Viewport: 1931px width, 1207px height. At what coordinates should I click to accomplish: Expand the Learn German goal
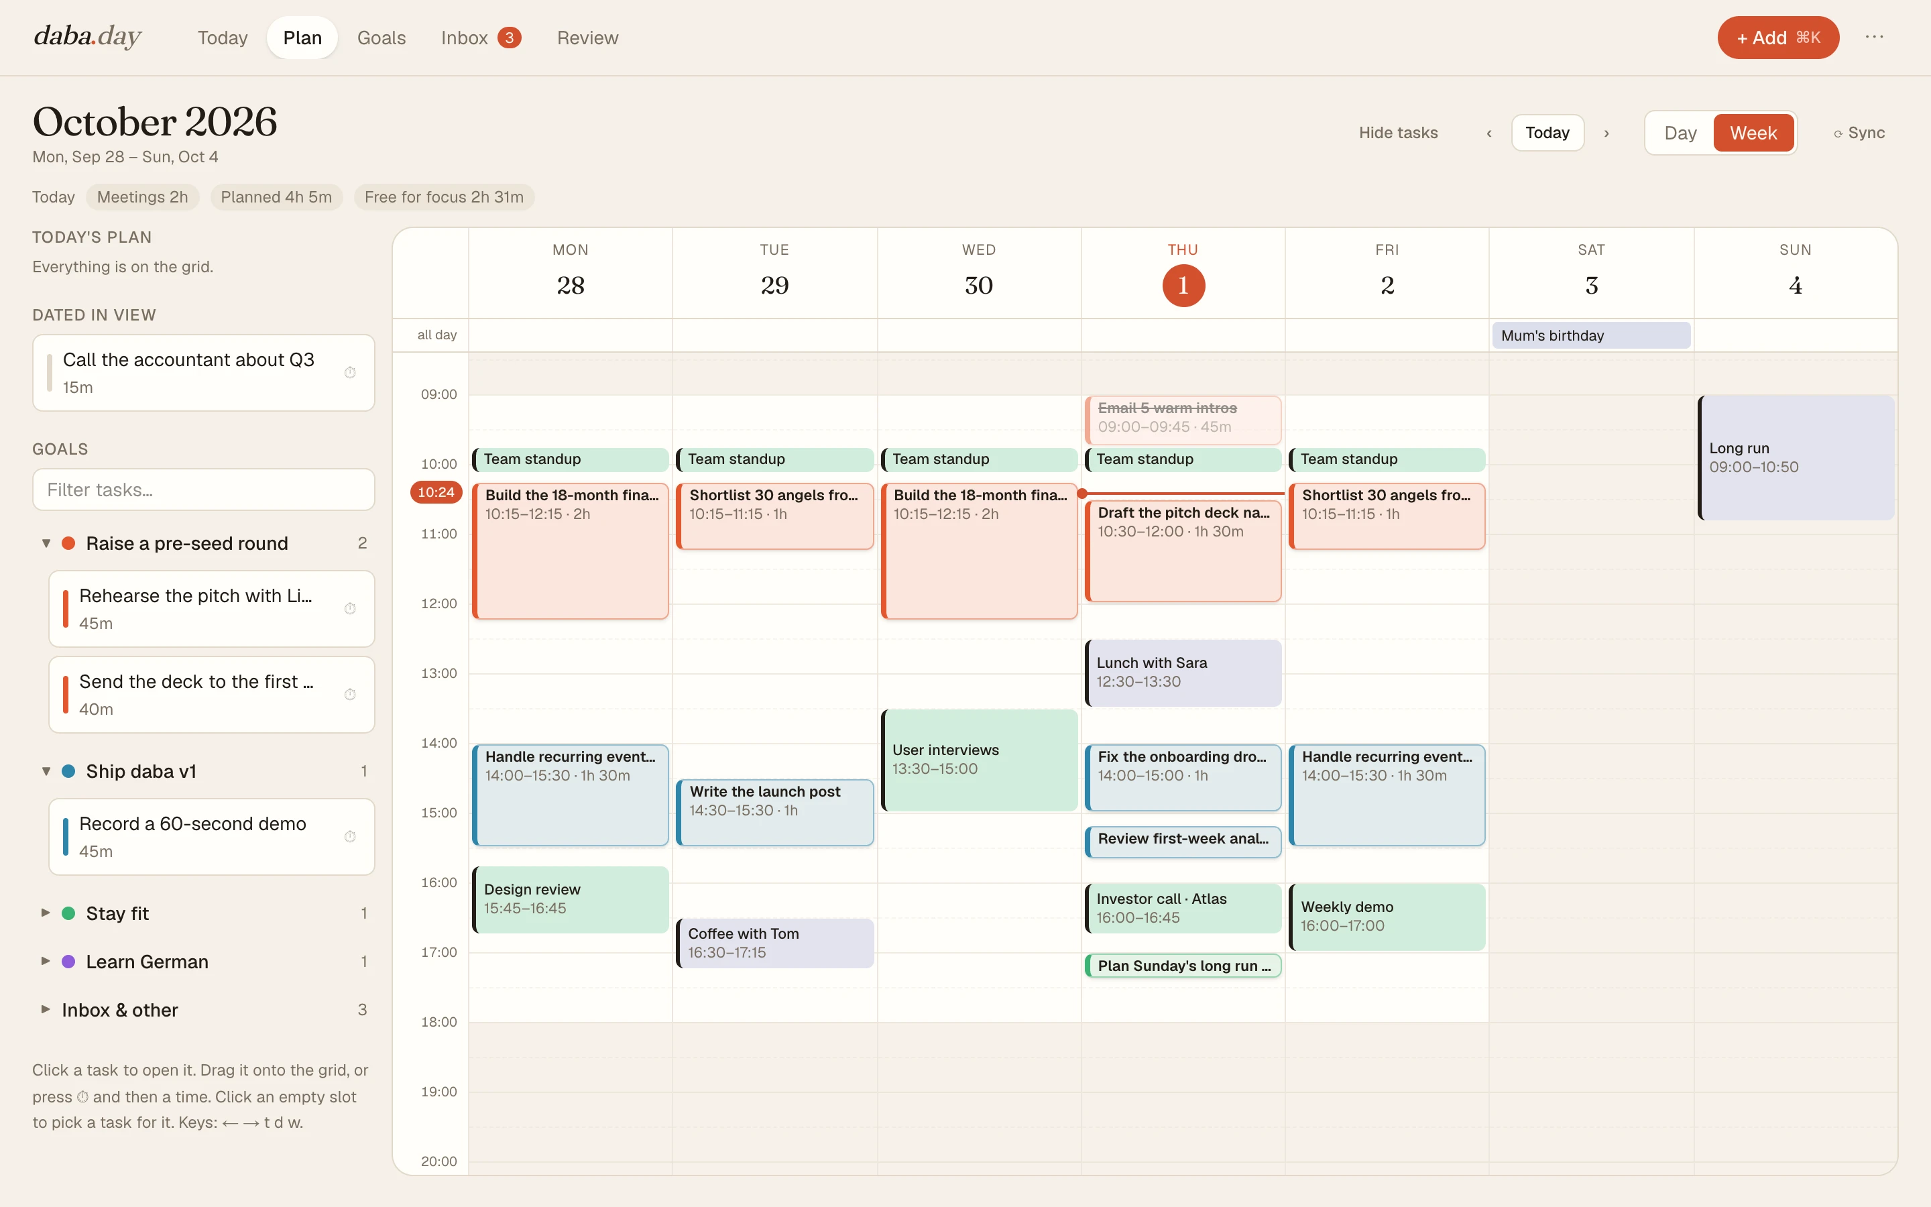(46, 961)
